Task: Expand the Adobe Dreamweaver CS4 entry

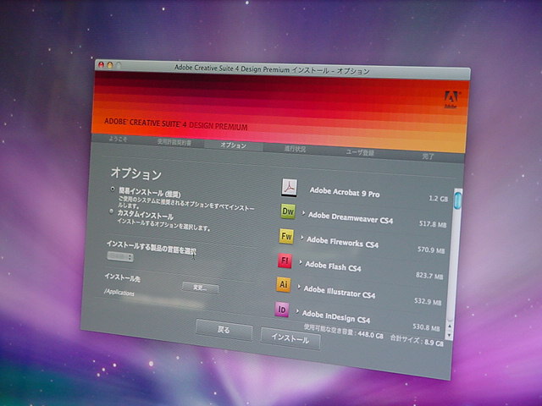Action: [x=303, y=213]
